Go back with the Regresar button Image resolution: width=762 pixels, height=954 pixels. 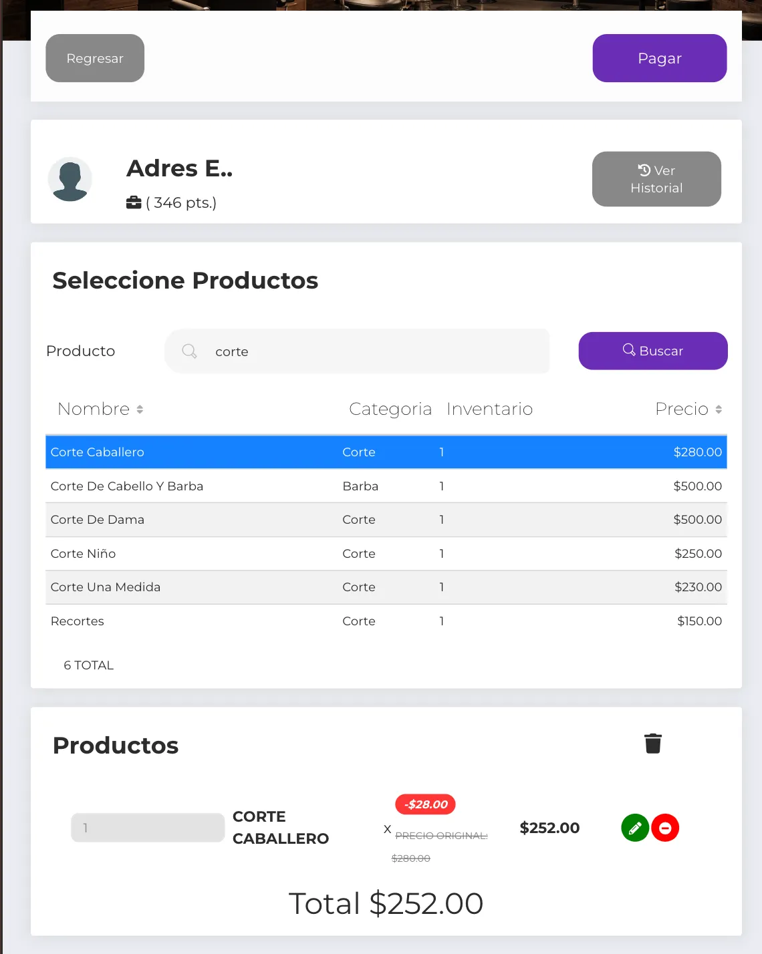coord(95,58)
